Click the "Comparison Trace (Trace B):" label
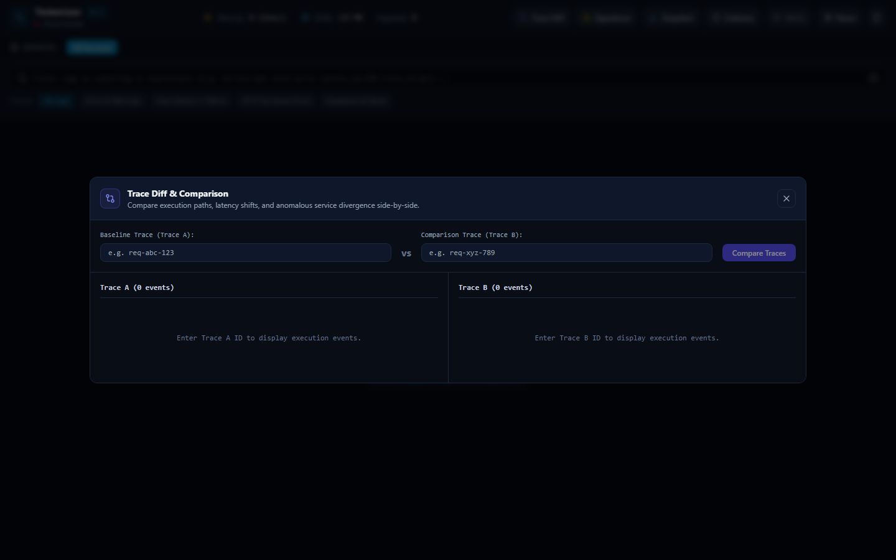The image size is (896, 560). tap(472, 235)
